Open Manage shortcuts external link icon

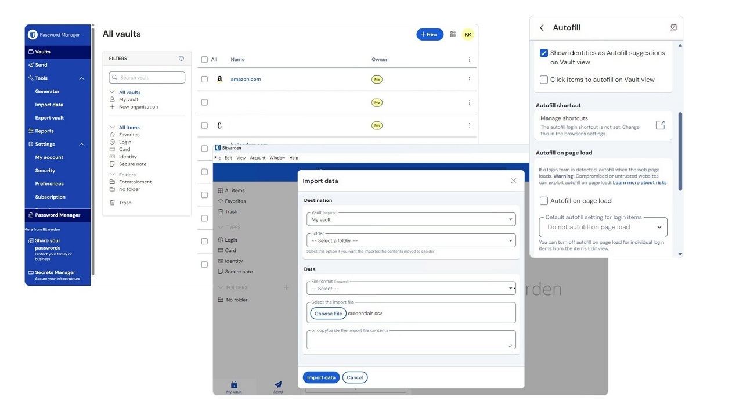pyautogui.click(x=660, y=125)
